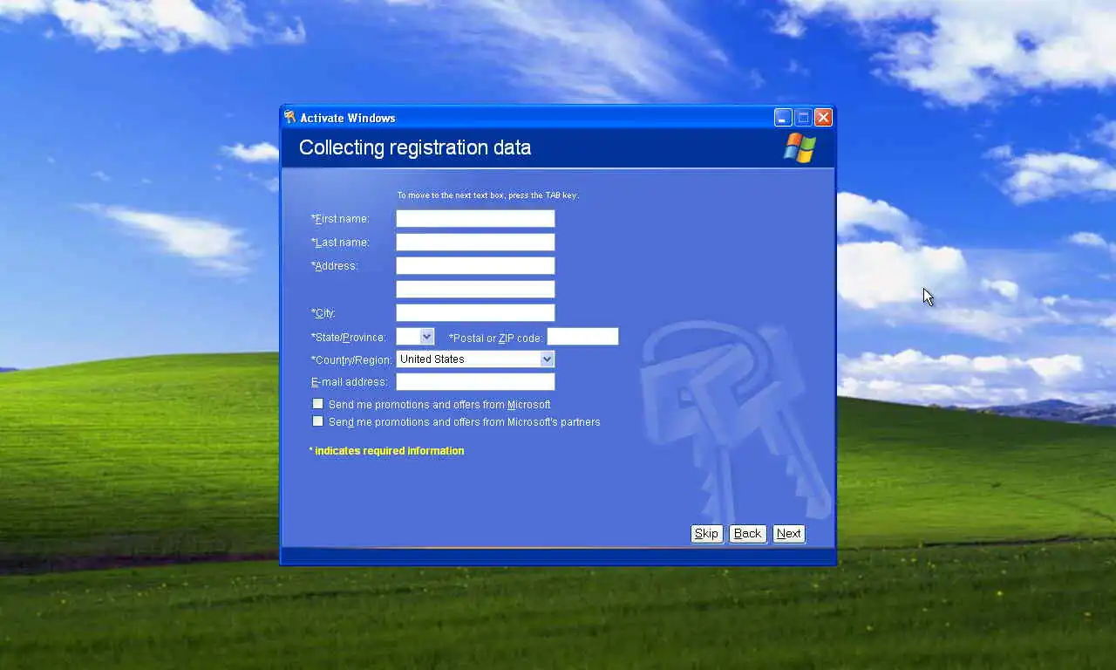Viewport: 1116px width, 670px height.
Task: Click the "Collecting registration data" heading
Action: 415,147
